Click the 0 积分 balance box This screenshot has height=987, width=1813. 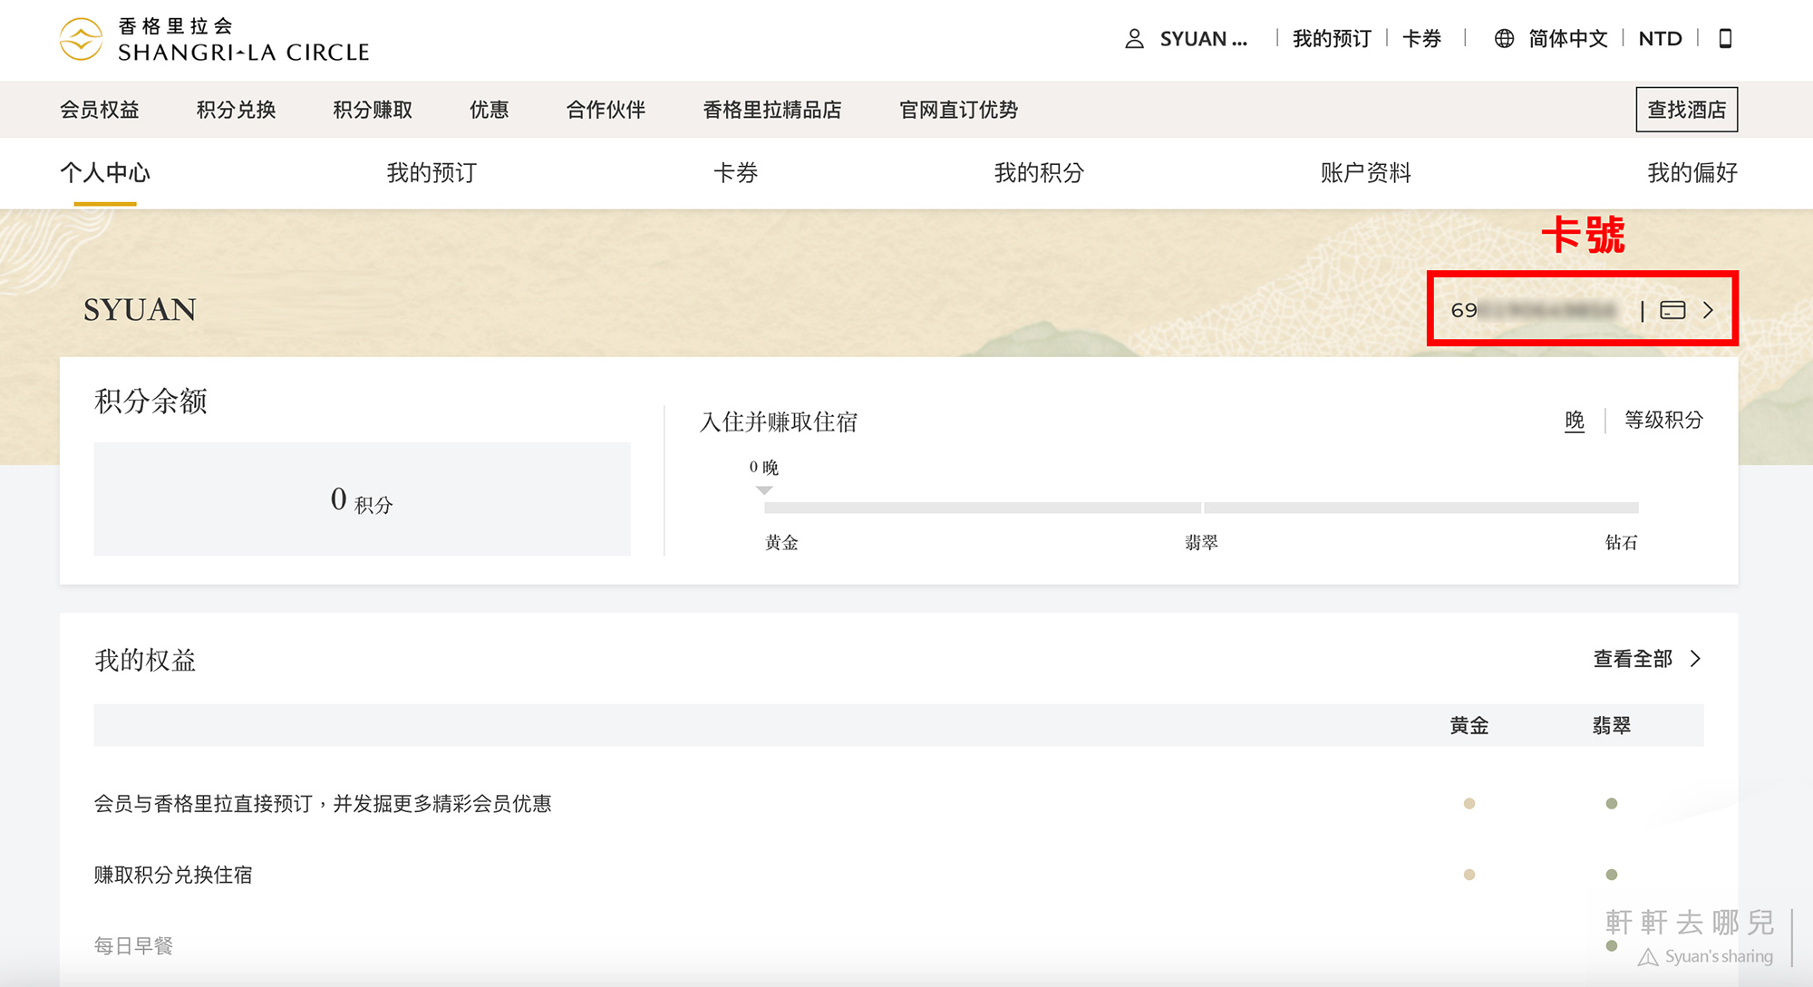362,499
